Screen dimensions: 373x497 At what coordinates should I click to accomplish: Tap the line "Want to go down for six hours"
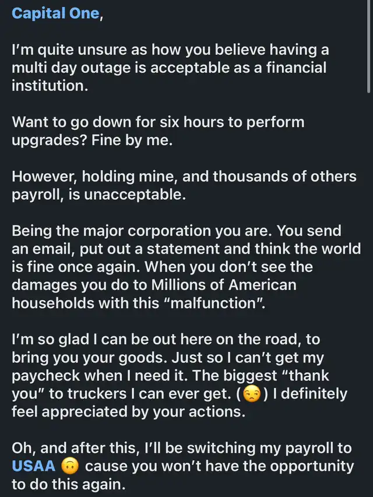pos(157,123)
